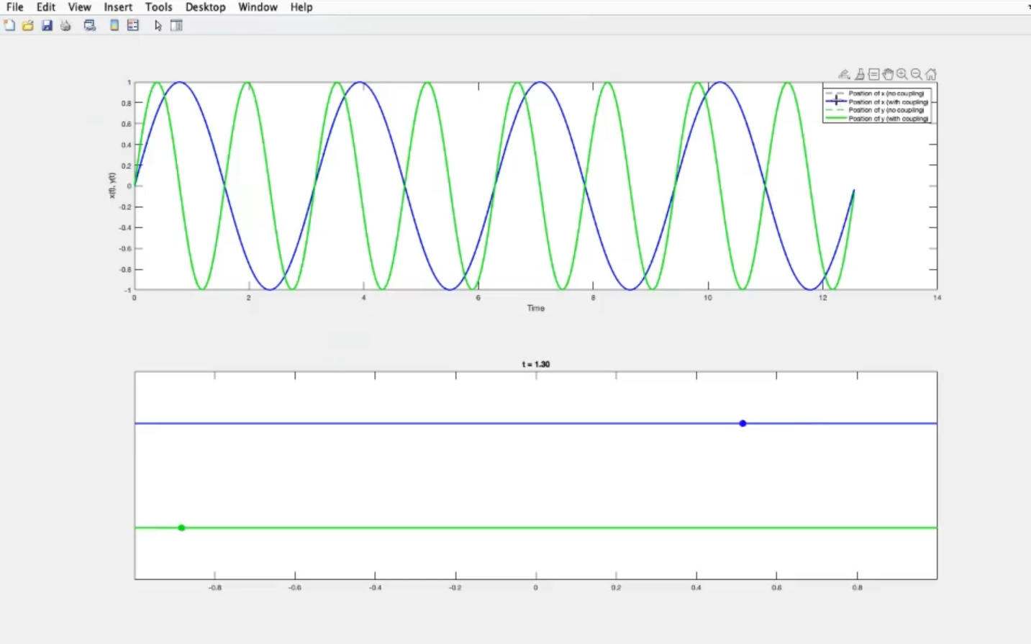Click the zoom in magnifier above the plot
The height and width of the screenshot is (644, 1031).
coord(902,74)
